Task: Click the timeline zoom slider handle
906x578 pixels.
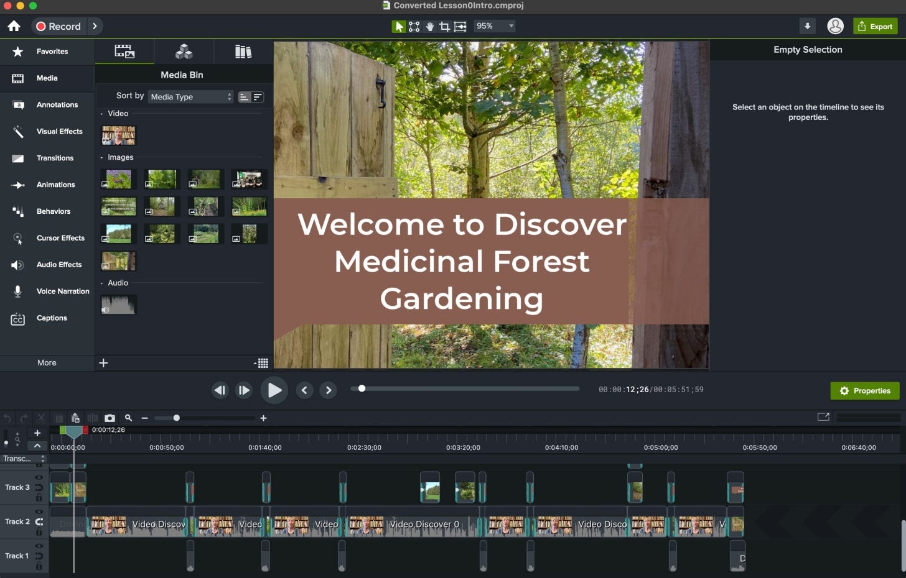Action: coord(176,418)
